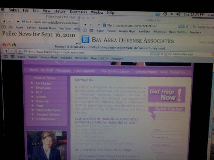214x160 pixels.
Task: Click the volume icon in the menu bar
Action: [178, 14]
